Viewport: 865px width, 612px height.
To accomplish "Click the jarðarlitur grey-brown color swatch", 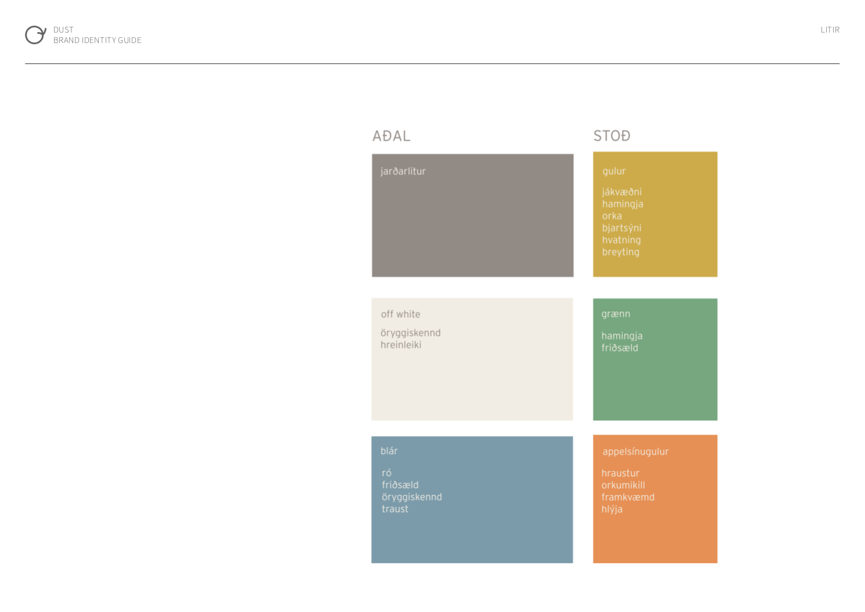I will click(x=473, y=215).
